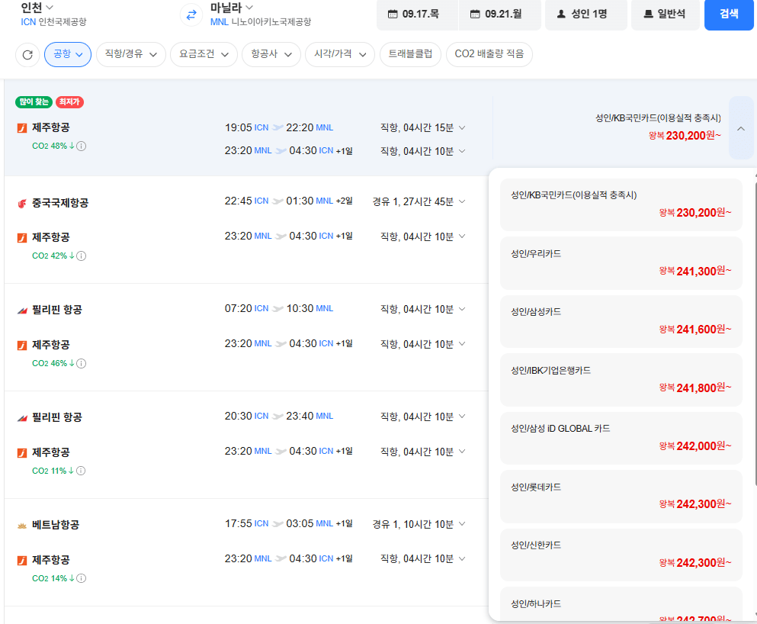757x624 pixels.
Task: Open the 인천 departure city dropdown
Action: click(37, 7)
